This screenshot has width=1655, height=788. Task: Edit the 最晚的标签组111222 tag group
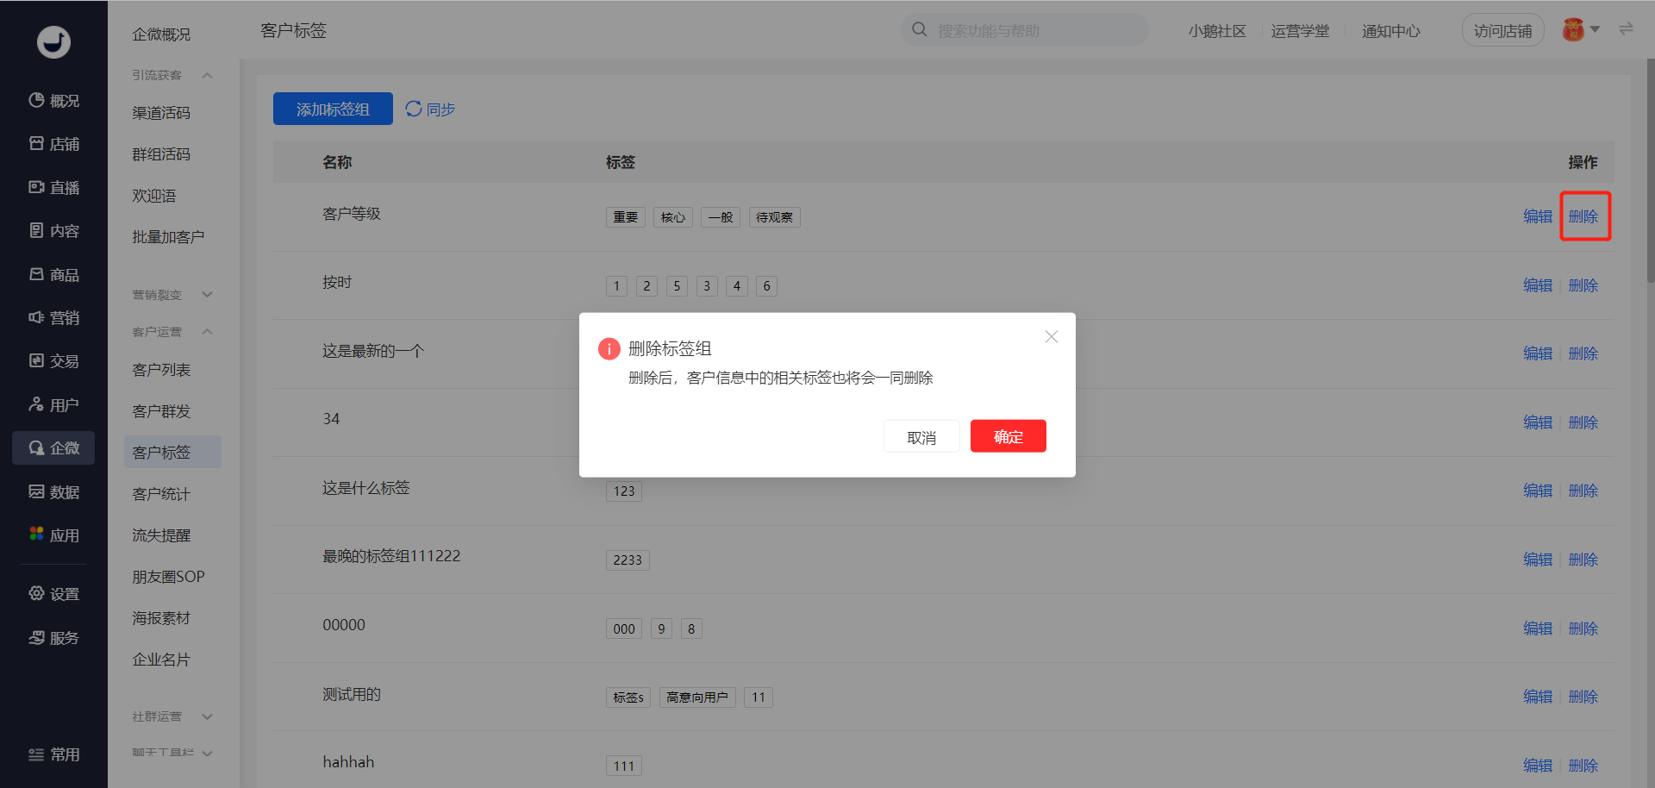[x=1537, y=560]
